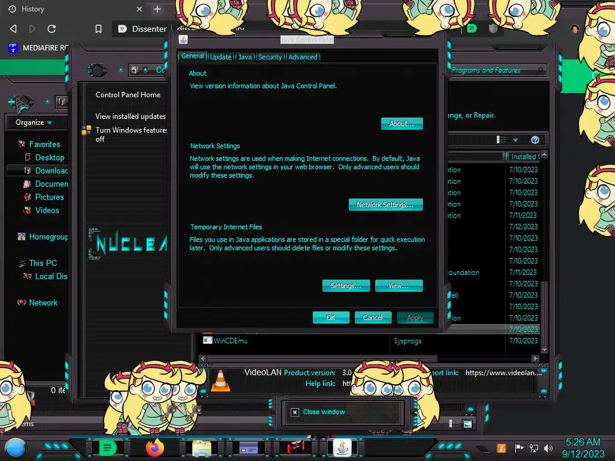Open the volume speaker tray icon
This screenshot has width=615, height=461.
(548, 448)
